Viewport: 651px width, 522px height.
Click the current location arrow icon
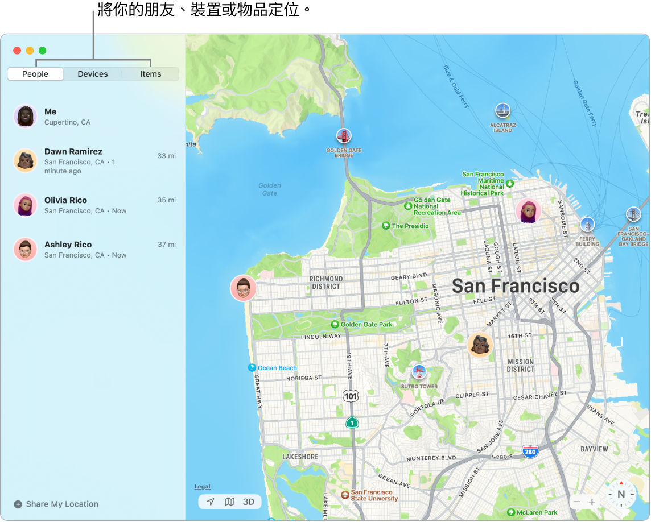[211, 502]
